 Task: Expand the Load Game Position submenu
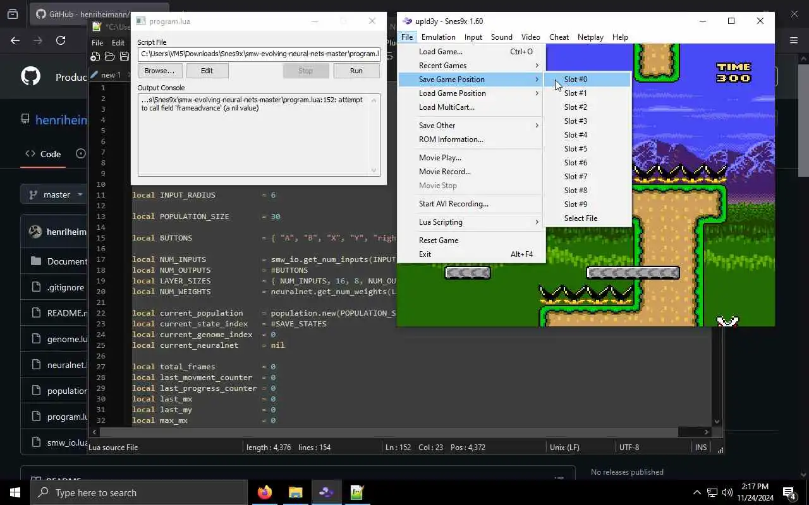[471, 93]
